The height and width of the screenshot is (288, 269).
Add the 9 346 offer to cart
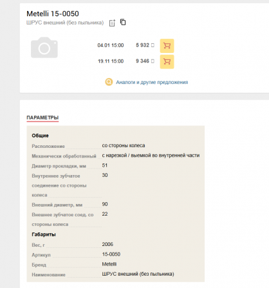(x=167, y=62)
